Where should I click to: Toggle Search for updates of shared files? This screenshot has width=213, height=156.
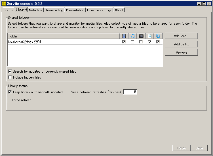10,71
